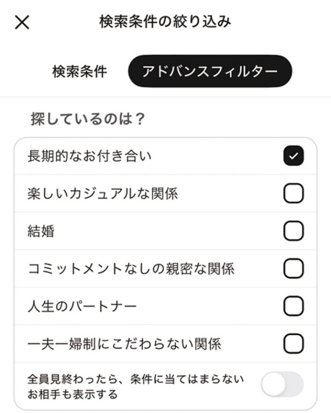Enable the コミットメントなしの親密な関係 checkbox

293,269
